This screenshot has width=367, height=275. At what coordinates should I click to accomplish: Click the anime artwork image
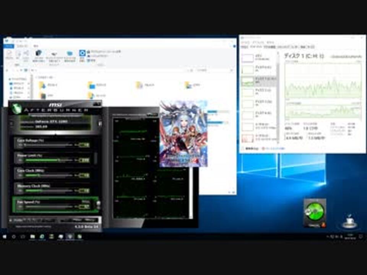pos(183,134)
